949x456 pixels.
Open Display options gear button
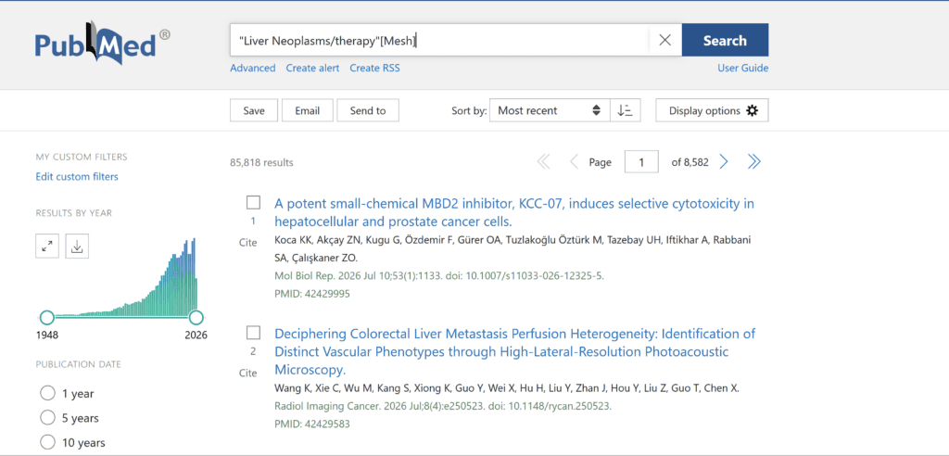tap(712, 111)
